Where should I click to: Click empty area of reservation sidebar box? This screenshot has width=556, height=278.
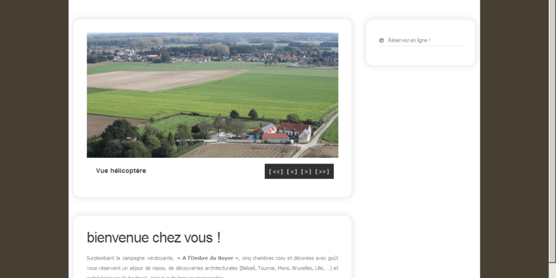click(420, 56)
